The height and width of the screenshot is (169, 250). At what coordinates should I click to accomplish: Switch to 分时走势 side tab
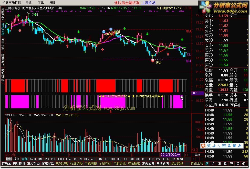pos(3,14)
